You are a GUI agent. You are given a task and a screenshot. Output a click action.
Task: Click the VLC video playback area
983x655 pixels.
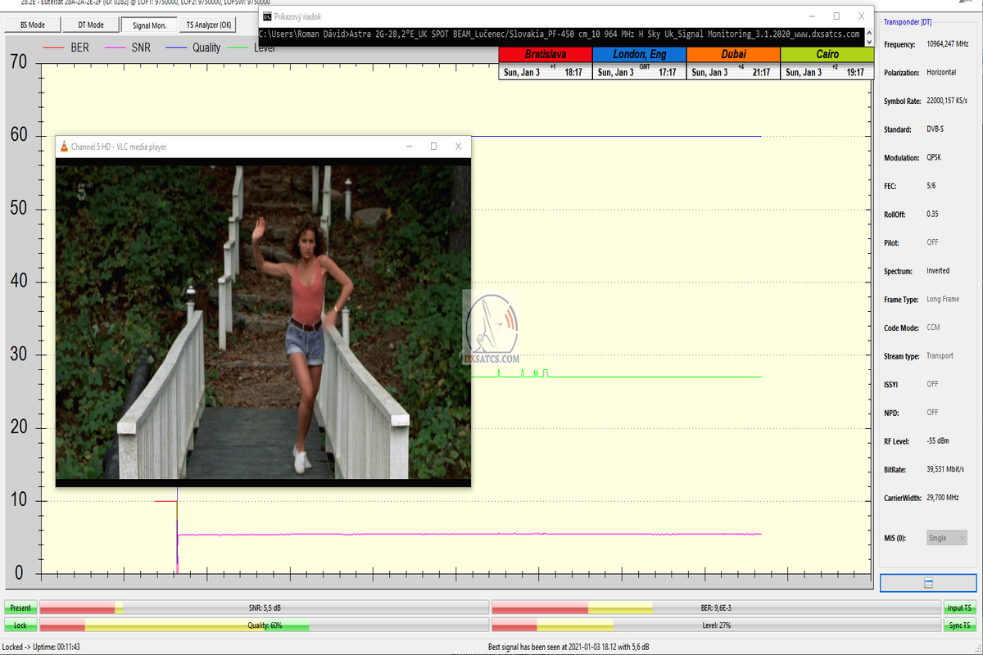click(x=263, y=321)
